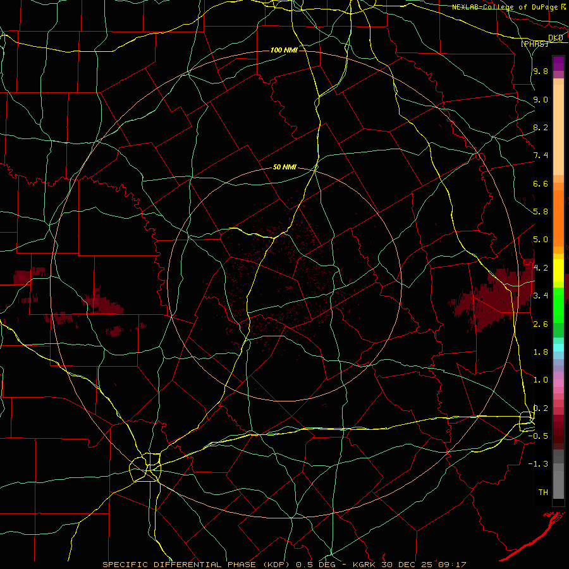This screenshot has width=569, height=569.
Task: Click the cyan segment of the color bar
Action: tap(558, 348)
